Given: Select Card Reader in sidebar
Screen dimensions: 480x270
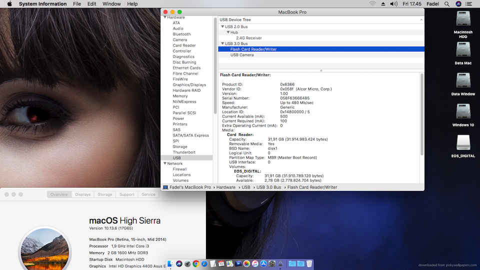Looking at the screenshot, I should [184, 45].
